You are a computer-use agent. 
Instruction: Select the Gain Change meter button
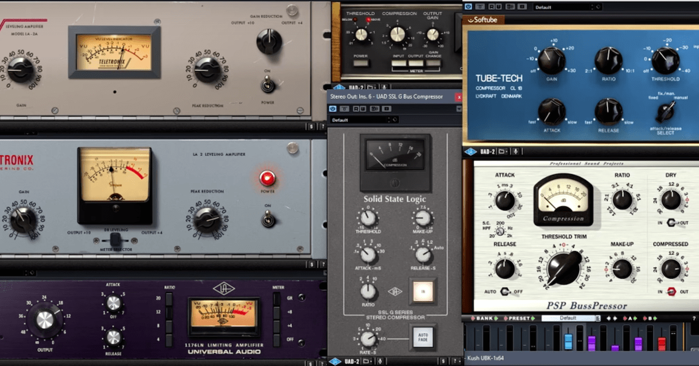433,63
